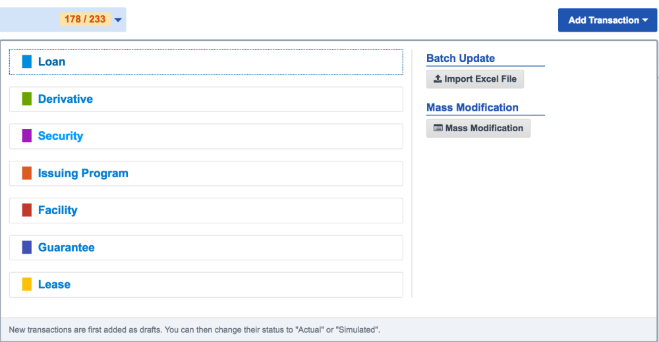This screenshot has height=342, width=659.
Task: Click the 178 / 233 counter badge
Action: pos(85,19)
